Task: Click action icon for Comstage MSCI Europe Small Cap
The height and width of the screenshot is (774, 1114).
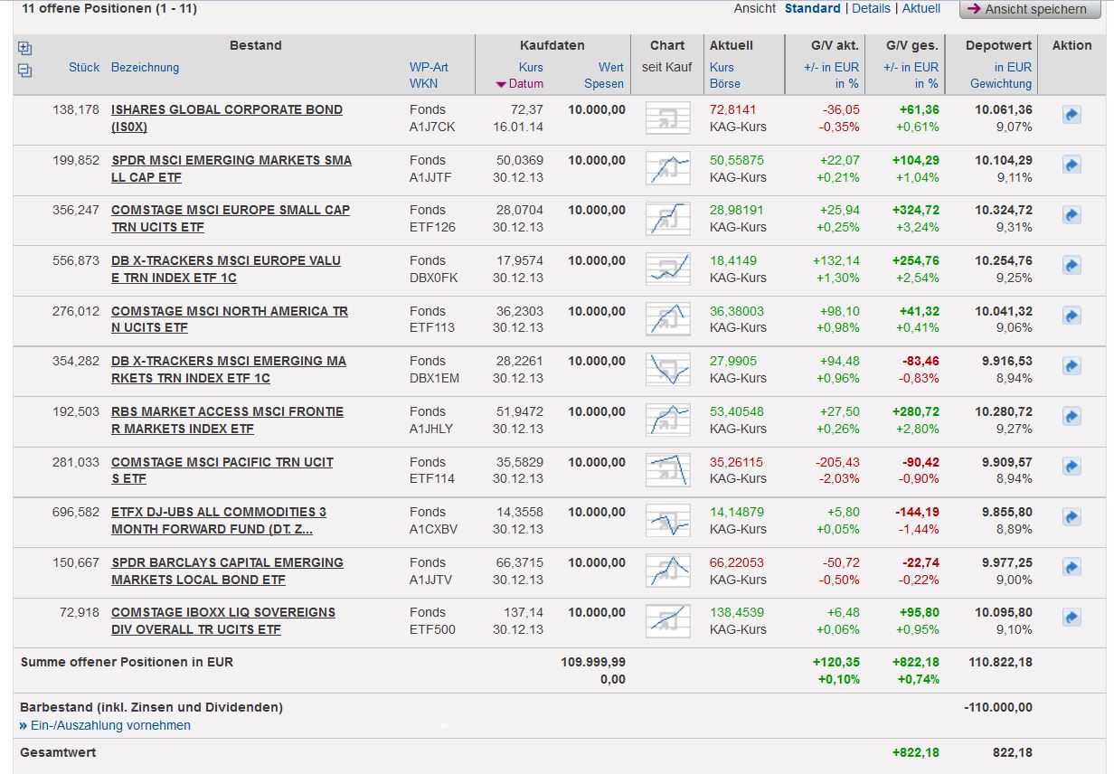Action: tap(1072, 215)
